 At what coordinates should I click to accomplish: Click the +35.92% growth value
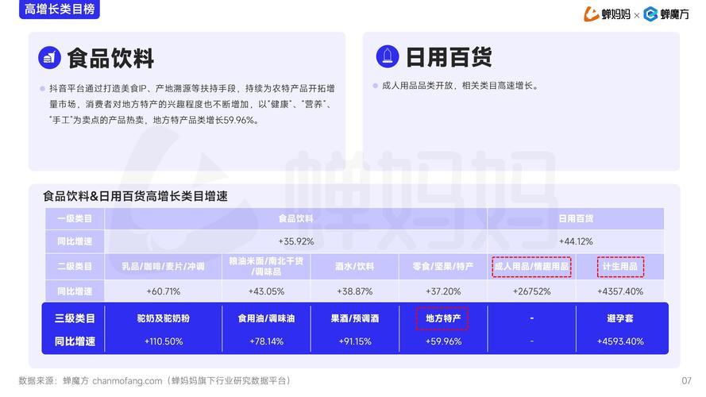(x=295, y=241)
